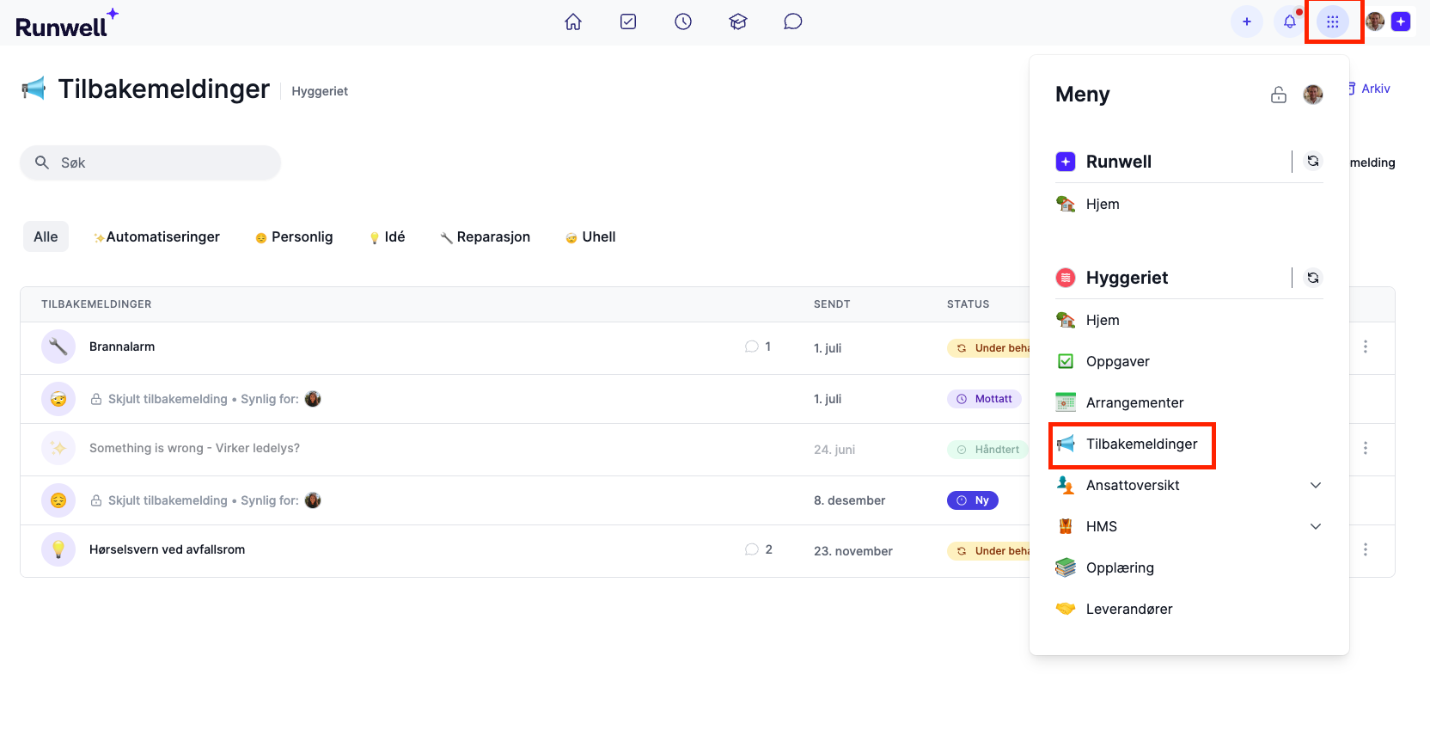Viewport: 1430px width, 742px height.
Task: Filter by Personlig category
Action: (294, 236)
